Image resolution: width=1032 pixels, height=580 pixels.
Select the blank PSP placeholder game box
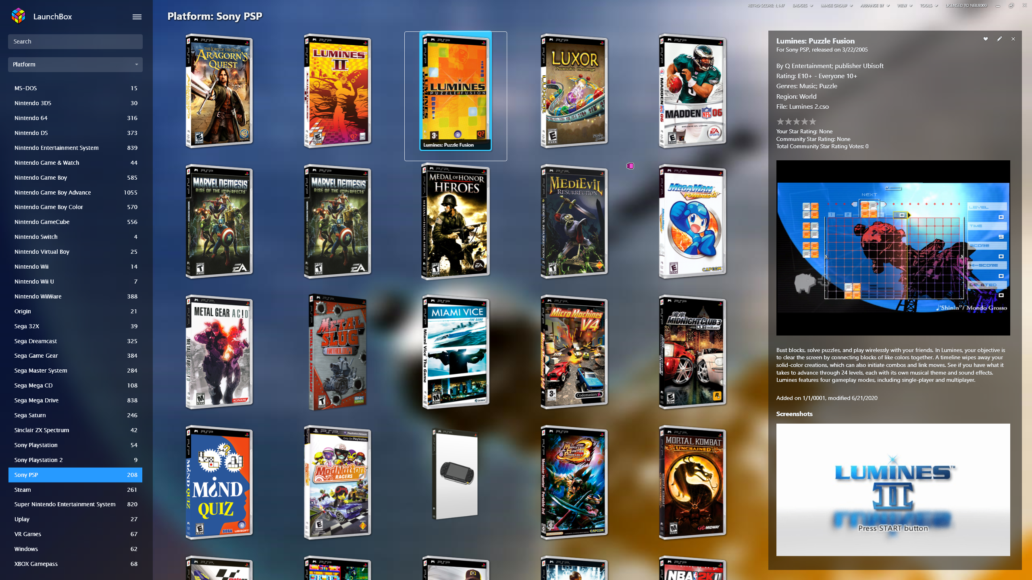tap(456, 474)
